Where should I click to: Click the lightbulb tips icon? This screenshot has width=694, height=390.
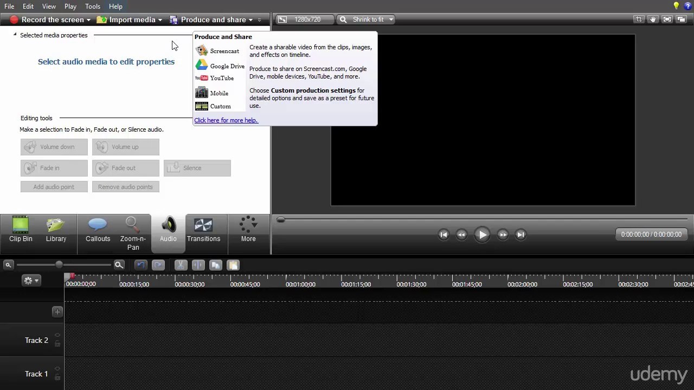676,6
